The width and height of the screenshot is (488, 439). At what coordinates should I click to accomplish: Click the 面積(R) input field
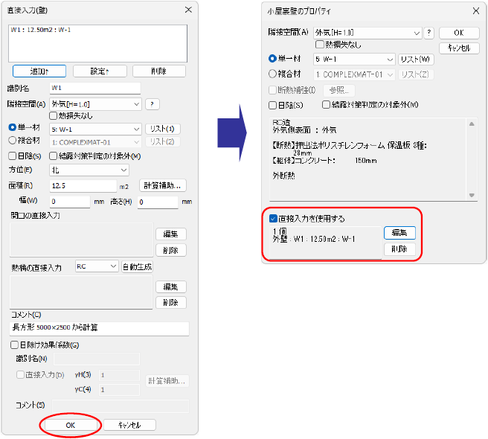coord(83,186)
